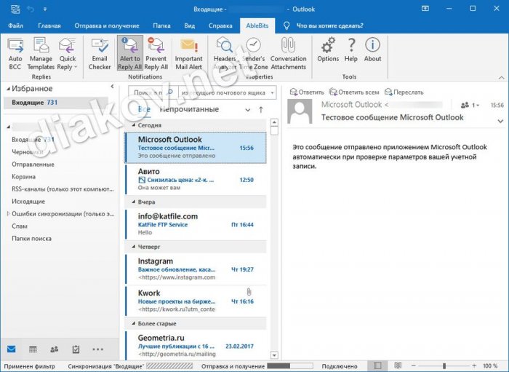Open the Файл tab
Viewport: 509px width, 372px height.
tap(15, 25)
